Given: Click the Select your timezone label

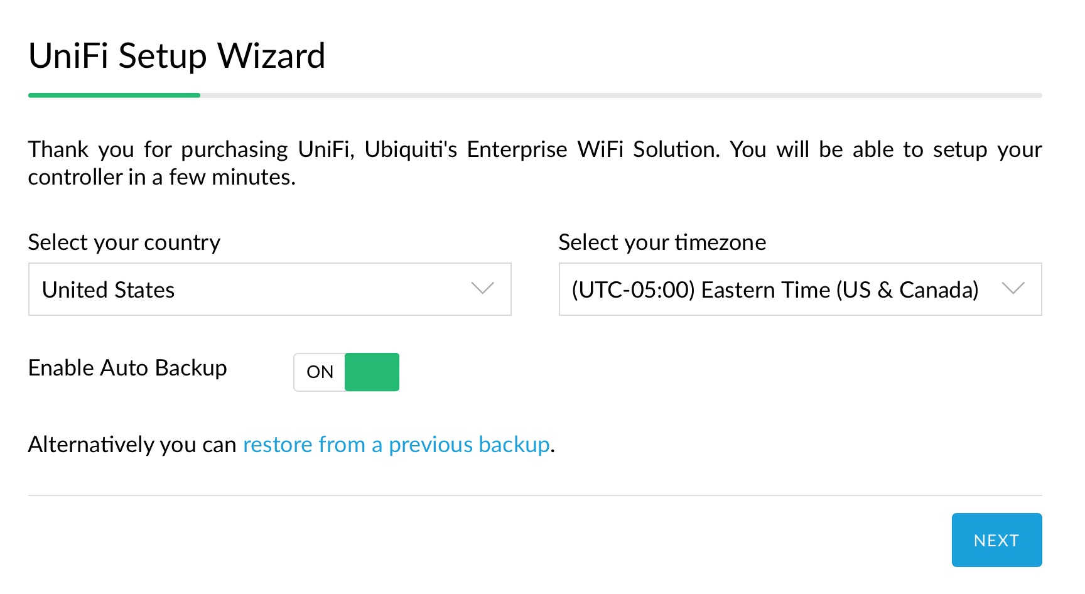Looking at the screenshot, I should click(x=662, y=242).
